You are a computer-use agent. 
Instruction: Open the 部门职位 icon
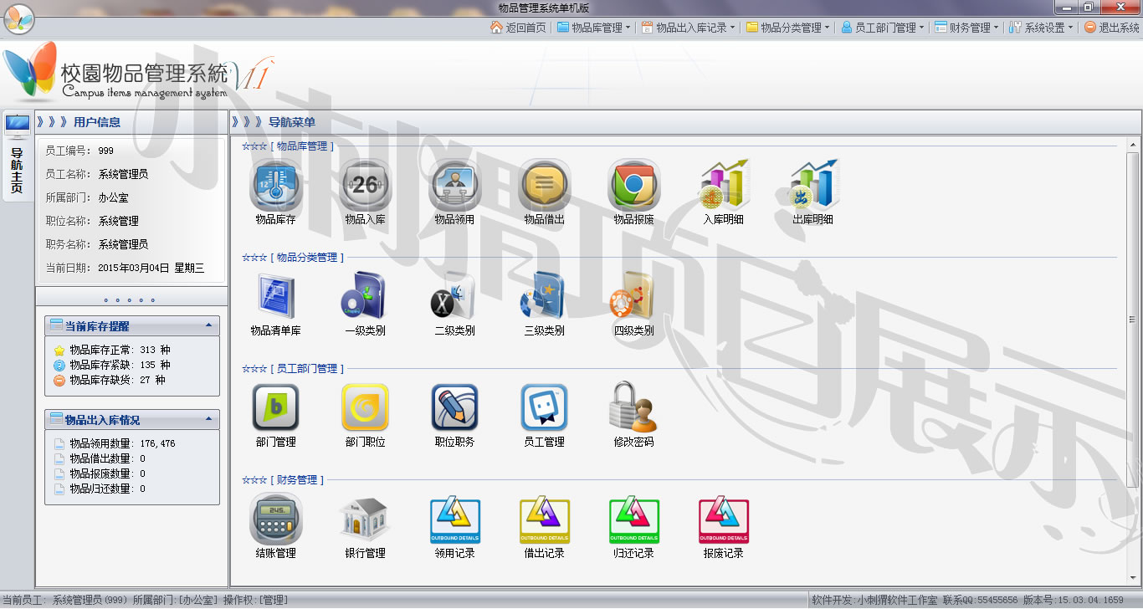(365, 408)
